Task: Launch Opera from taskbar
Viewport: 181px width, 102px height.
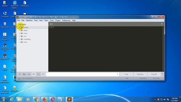Action: pyautogui.click(x=53, y=99)
